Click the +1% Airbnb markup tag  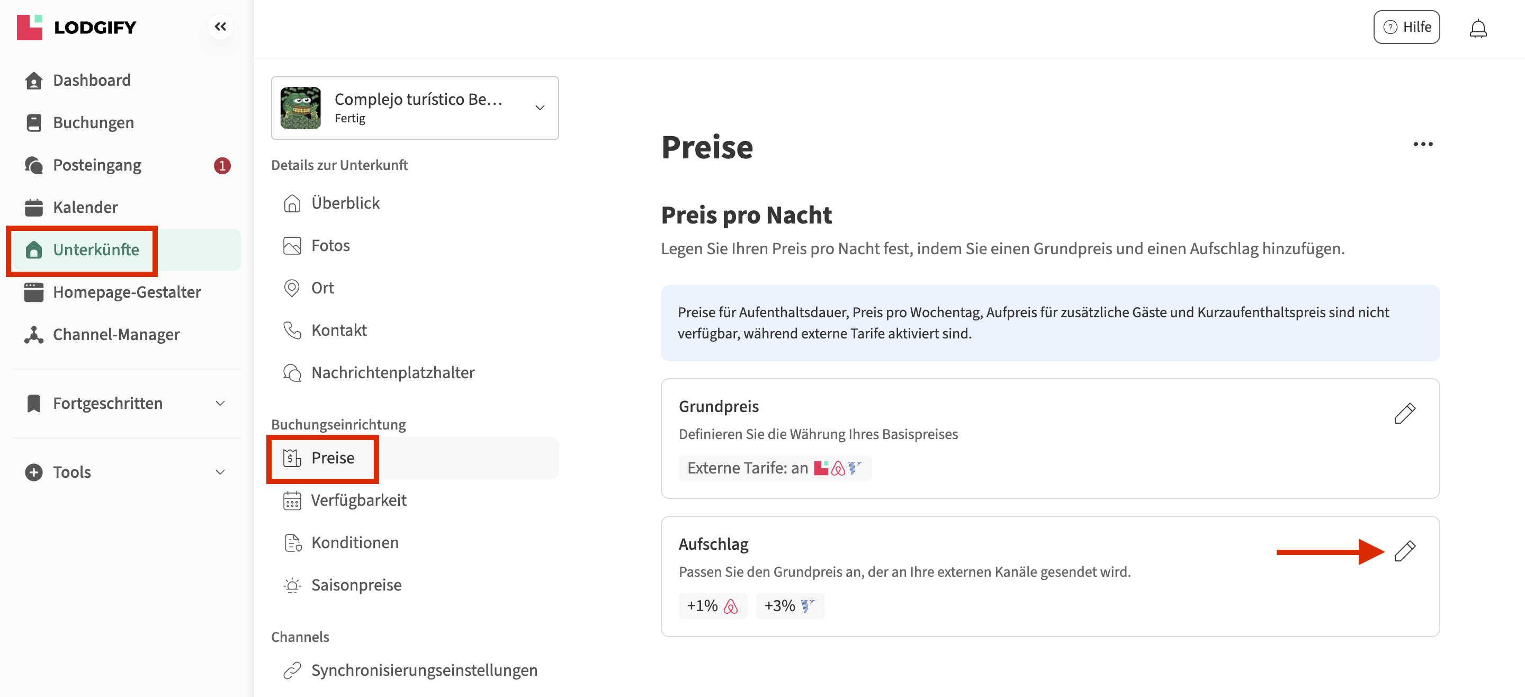pyautogui.click(x=712, y=606)
